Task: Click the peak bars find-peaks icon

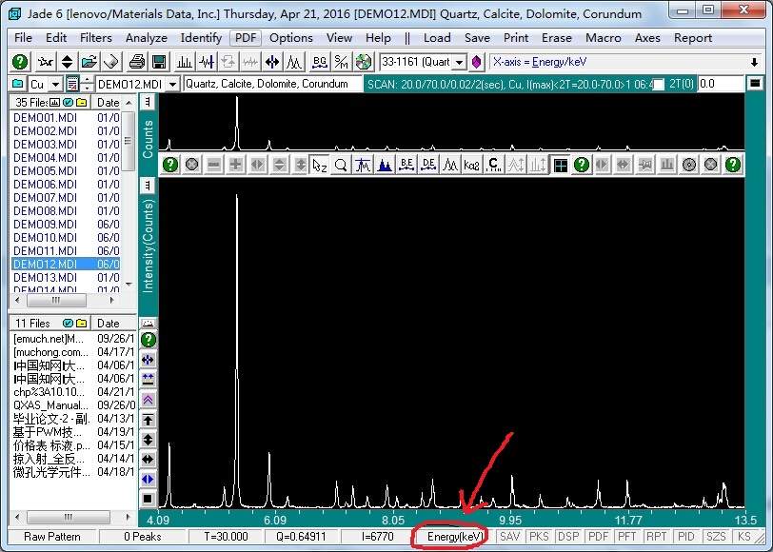Action: point(185,62)
